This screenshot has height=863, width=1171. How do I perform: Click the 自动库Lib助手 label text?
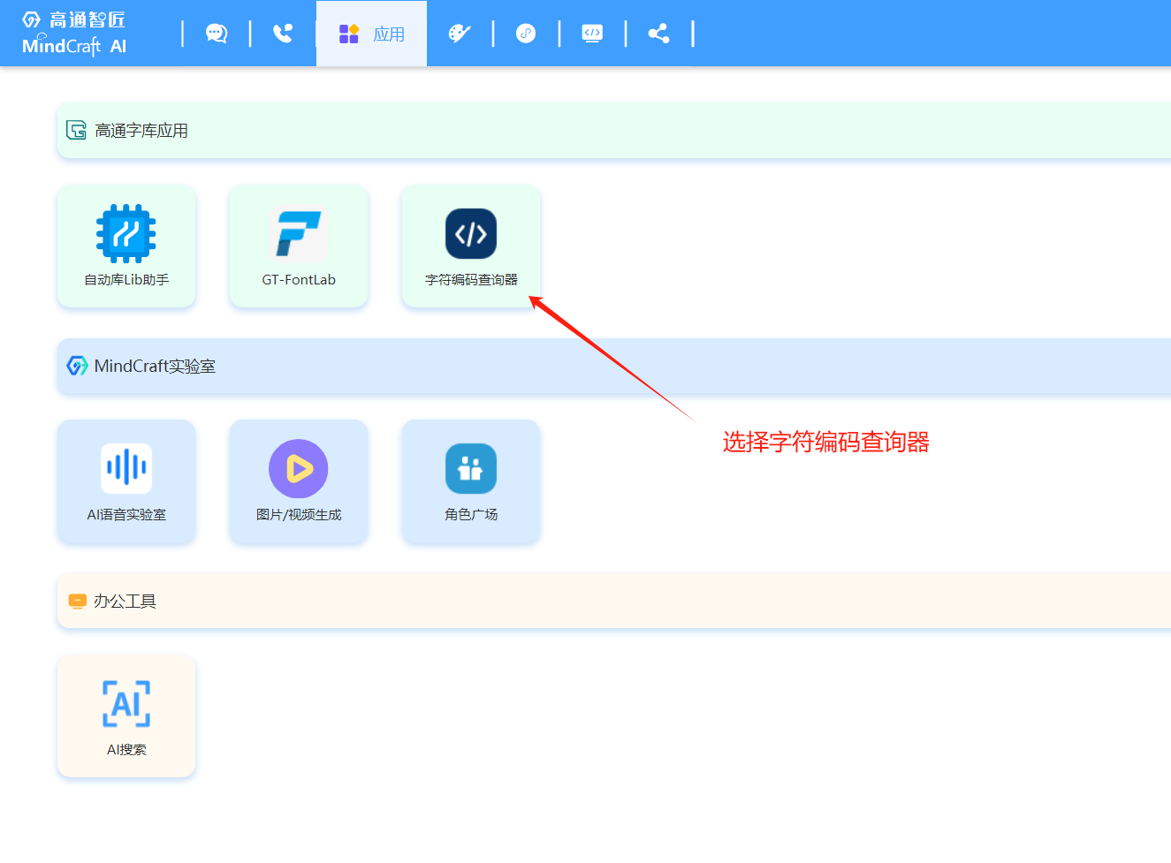click(x=126, y=280)
